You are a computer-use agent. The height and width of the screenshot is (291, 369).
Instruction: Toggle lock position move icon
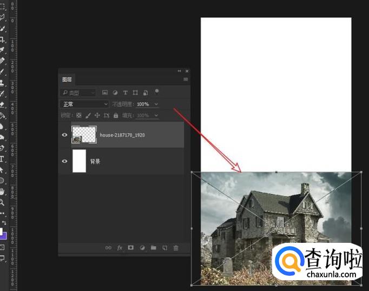click(97, 115)
